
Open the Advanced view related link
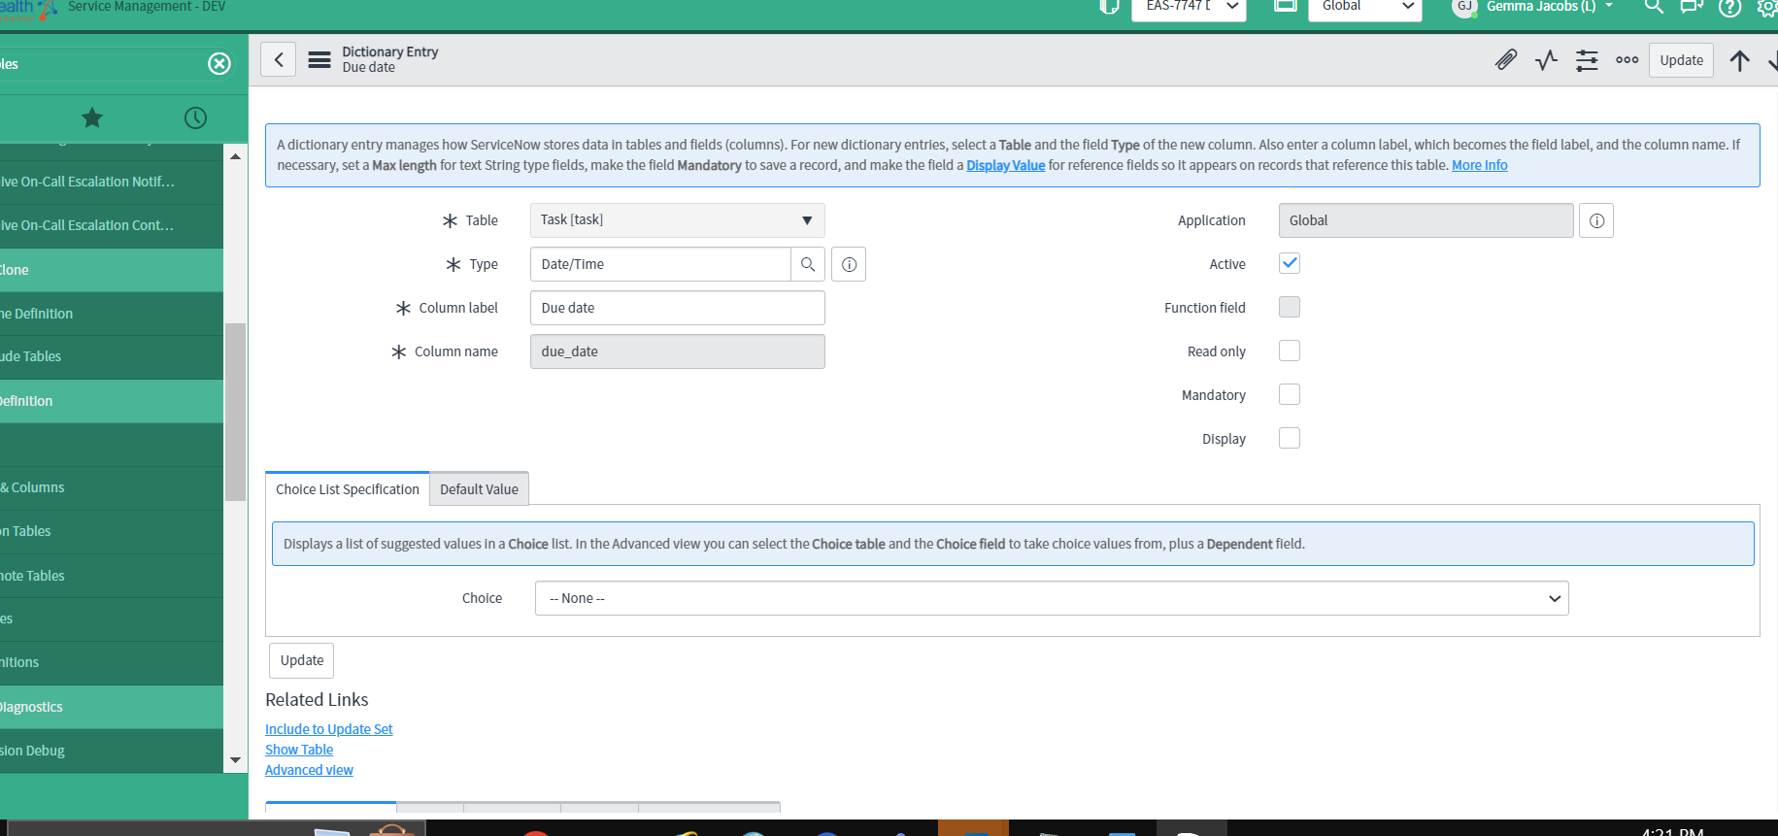(309, 770)
